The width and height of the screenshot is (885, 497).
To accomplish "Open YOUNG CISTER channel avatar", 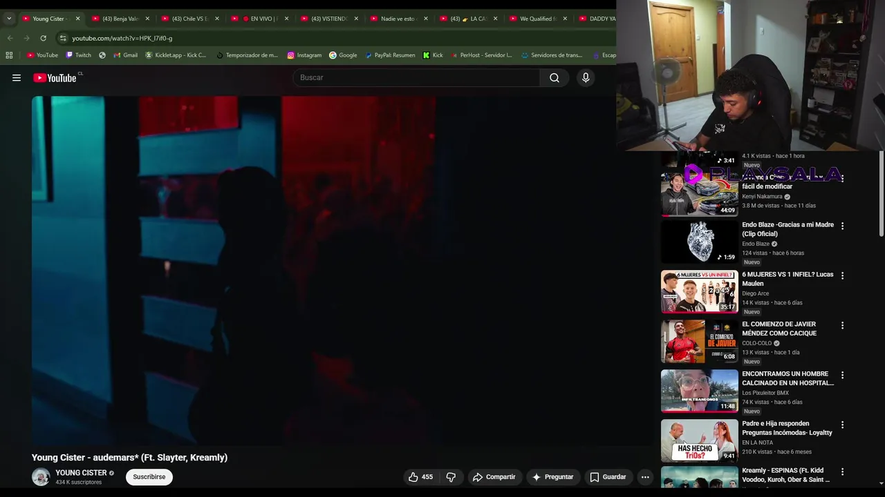I will click(41, 477).
